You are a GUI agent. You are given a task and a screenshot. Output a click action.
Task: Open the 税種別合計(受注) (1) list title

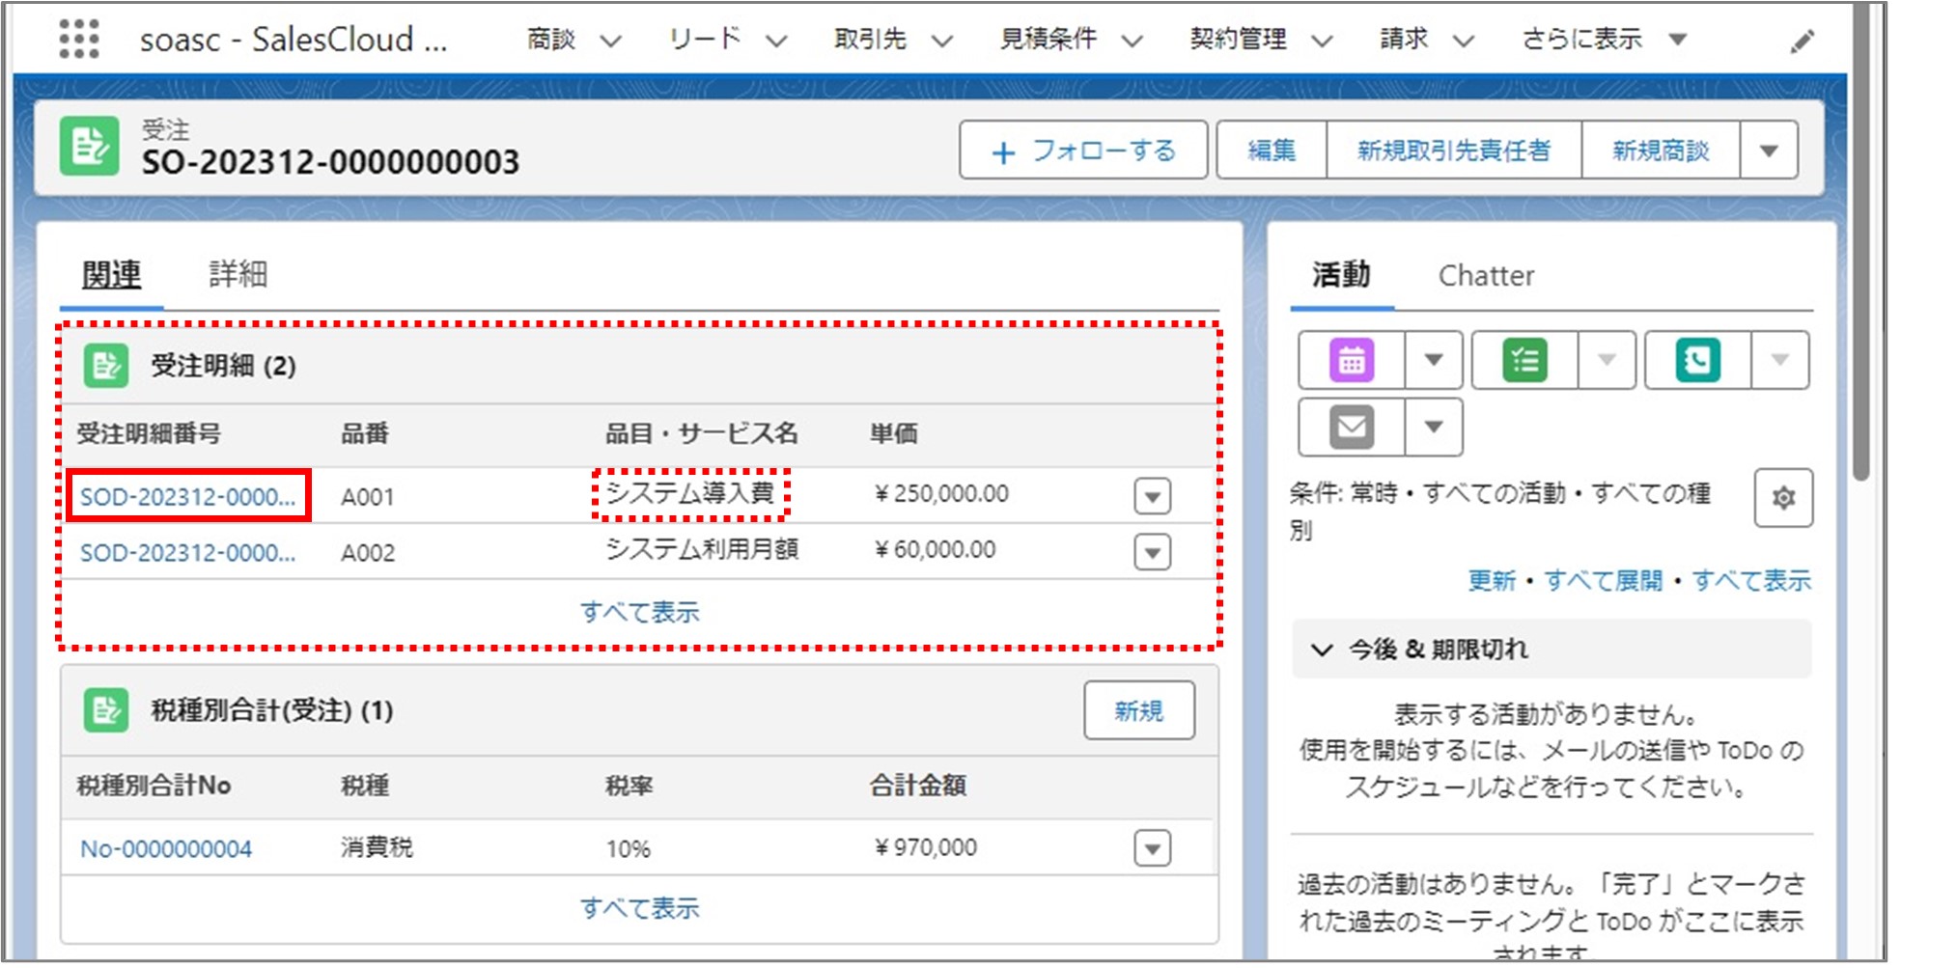tap(271, 710)
